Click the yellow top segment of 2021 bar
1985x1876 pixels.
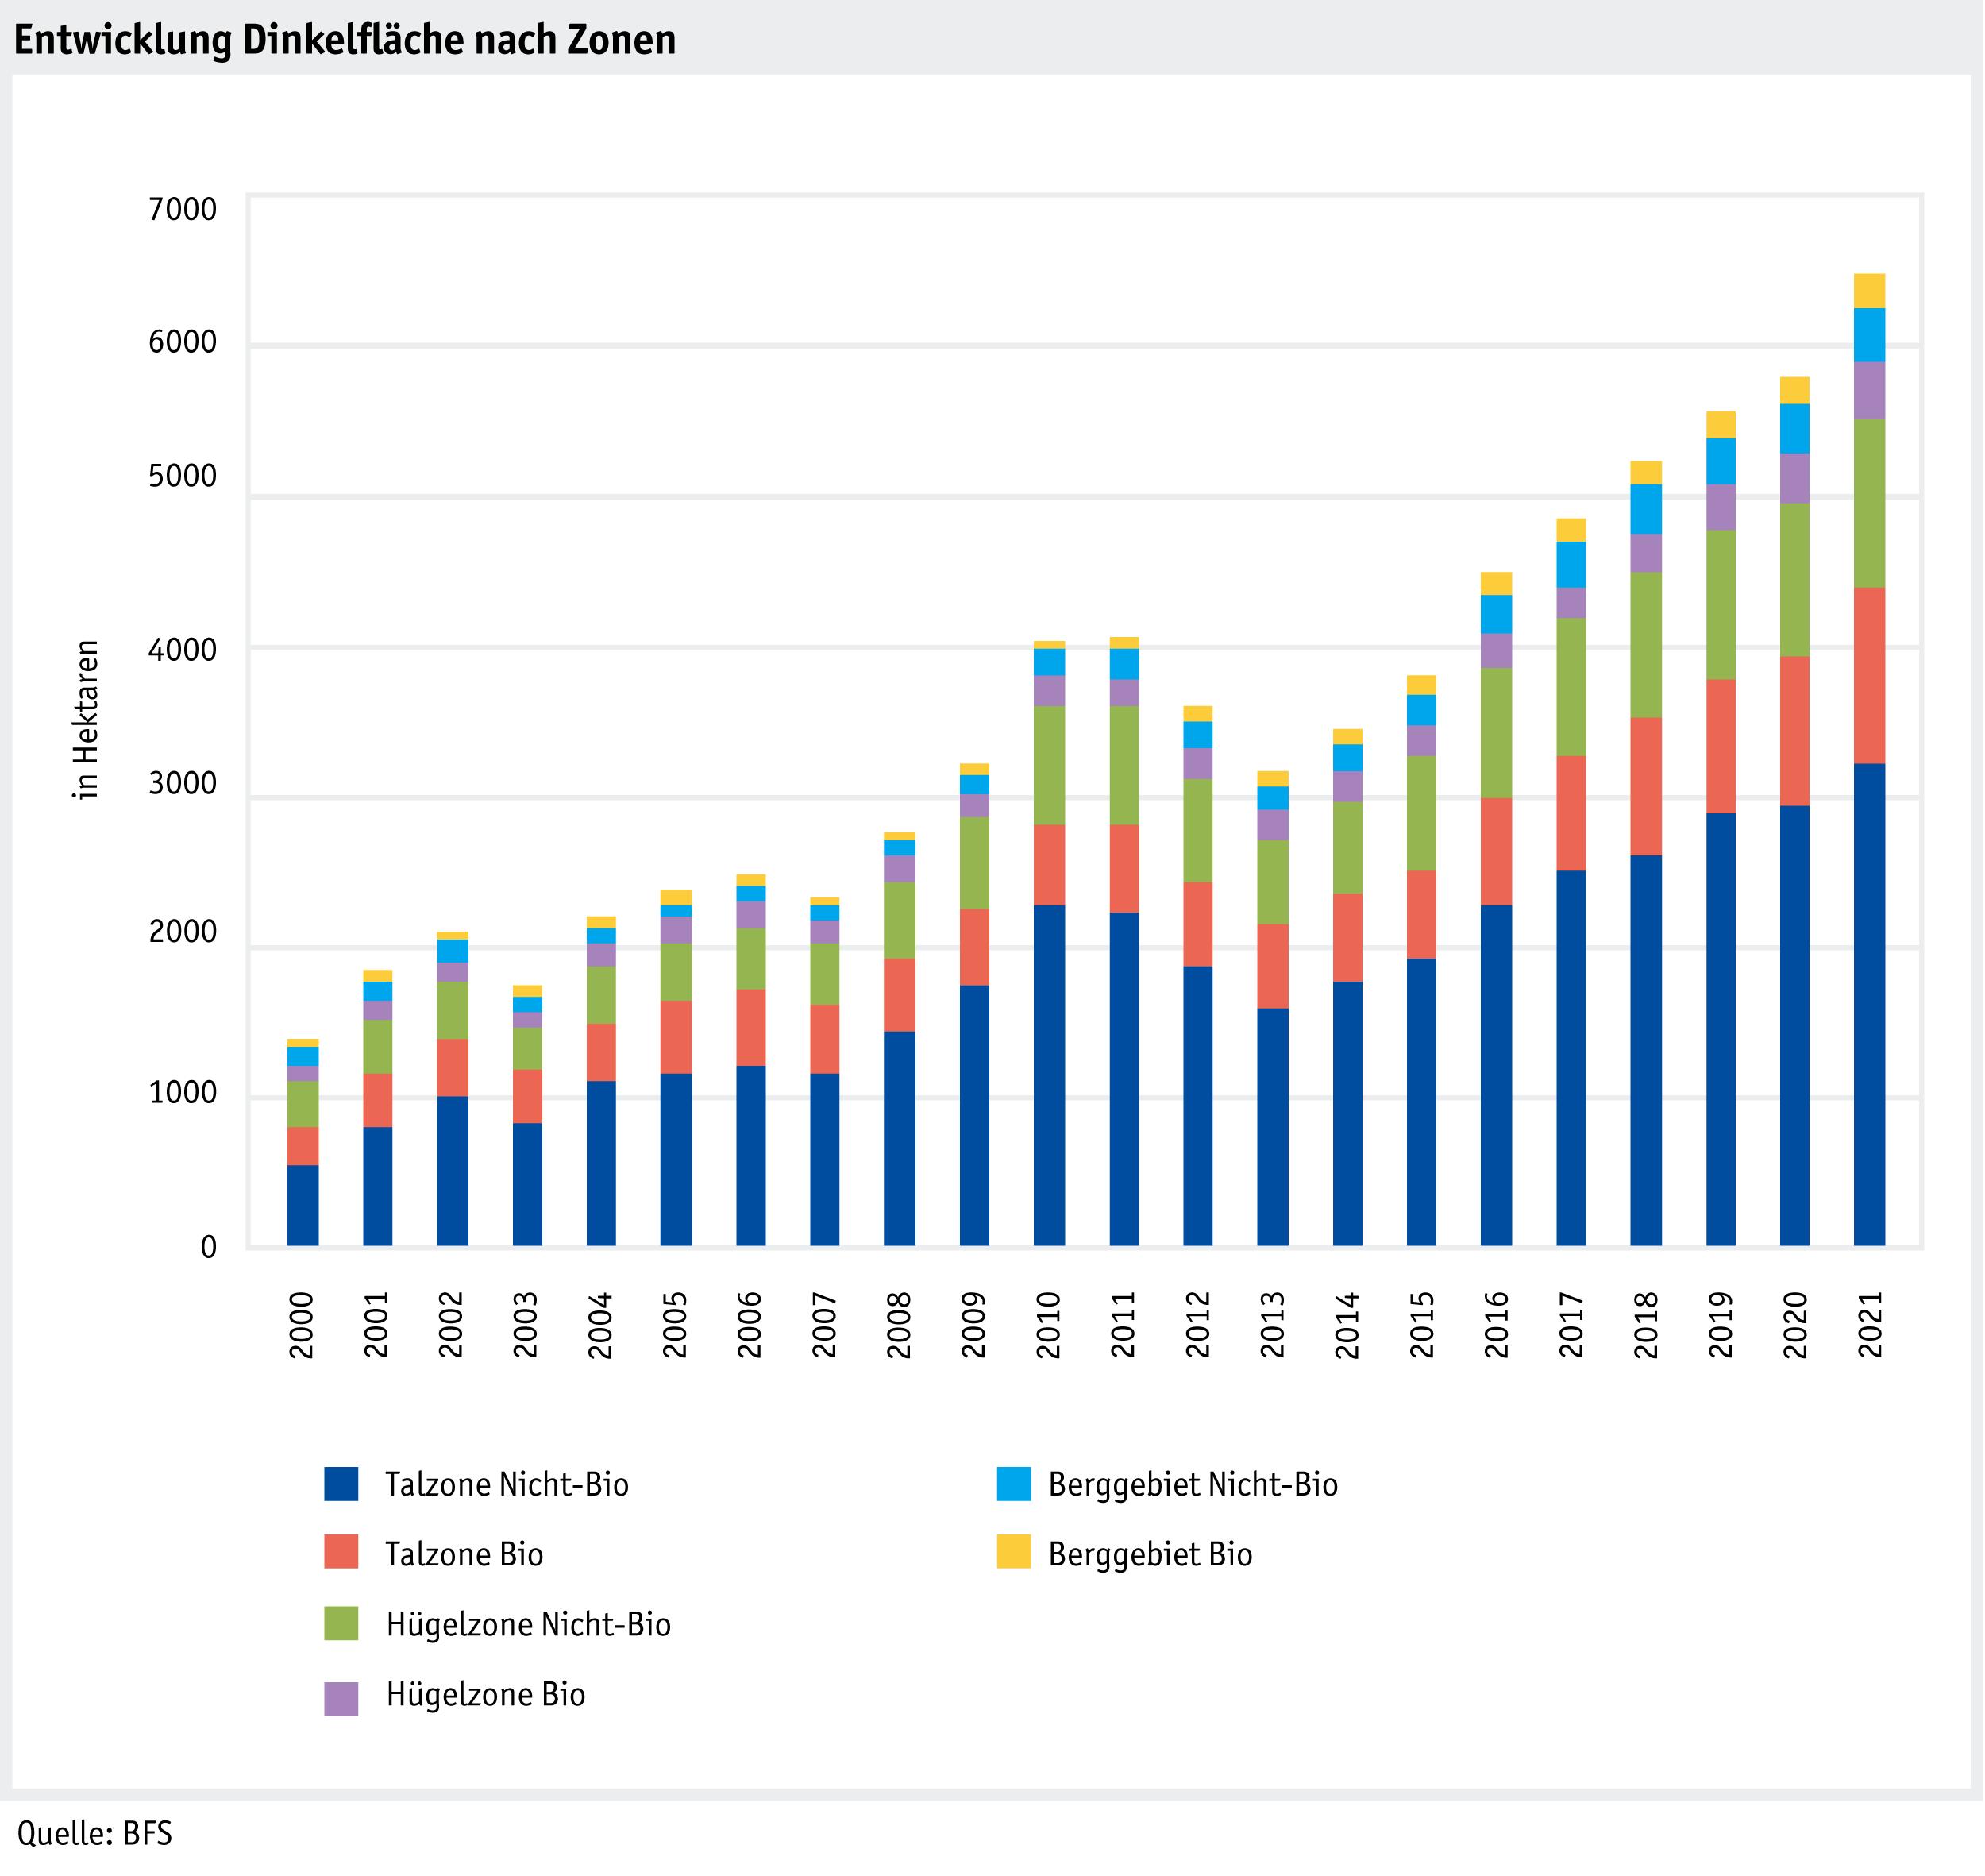[x=1868, y=291]
